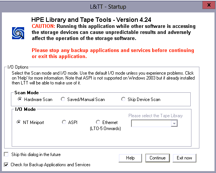The width and height of the screenshot is (216, 173).
Task: Click the Scan Mode group heading
Action: tap(26, 93)
